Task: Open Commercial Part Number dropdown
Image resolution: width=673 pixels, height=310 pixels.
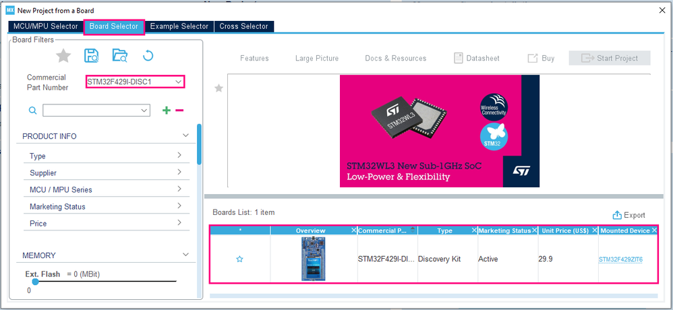Action: coord(178,82)
